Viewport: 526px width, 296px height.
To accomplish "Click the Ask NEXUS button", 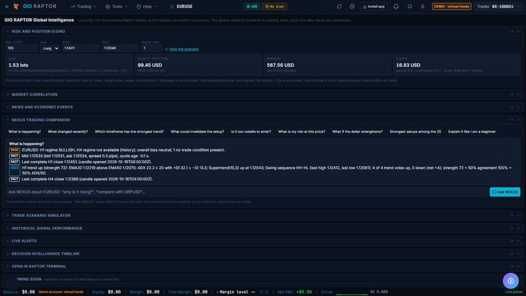I will 505,192.
